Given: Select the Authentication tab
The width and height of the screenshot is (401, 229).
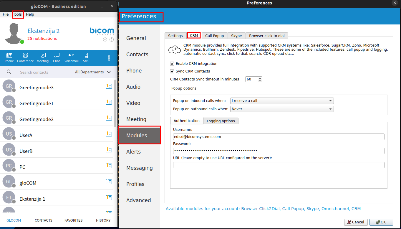Looking at the screenshot, I should point(187,121).
